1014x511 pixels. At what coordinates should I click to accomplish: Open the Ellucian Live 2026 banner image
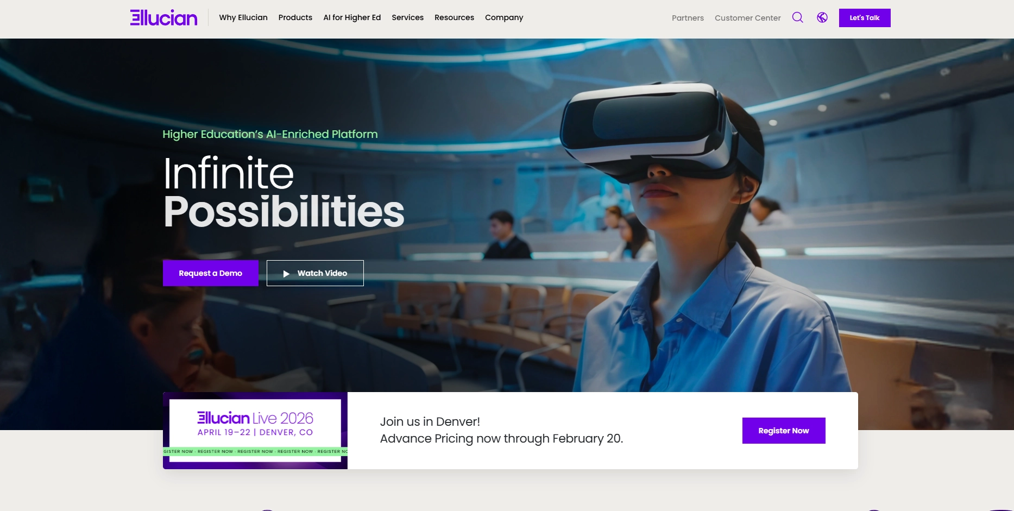tap(255, 431)
